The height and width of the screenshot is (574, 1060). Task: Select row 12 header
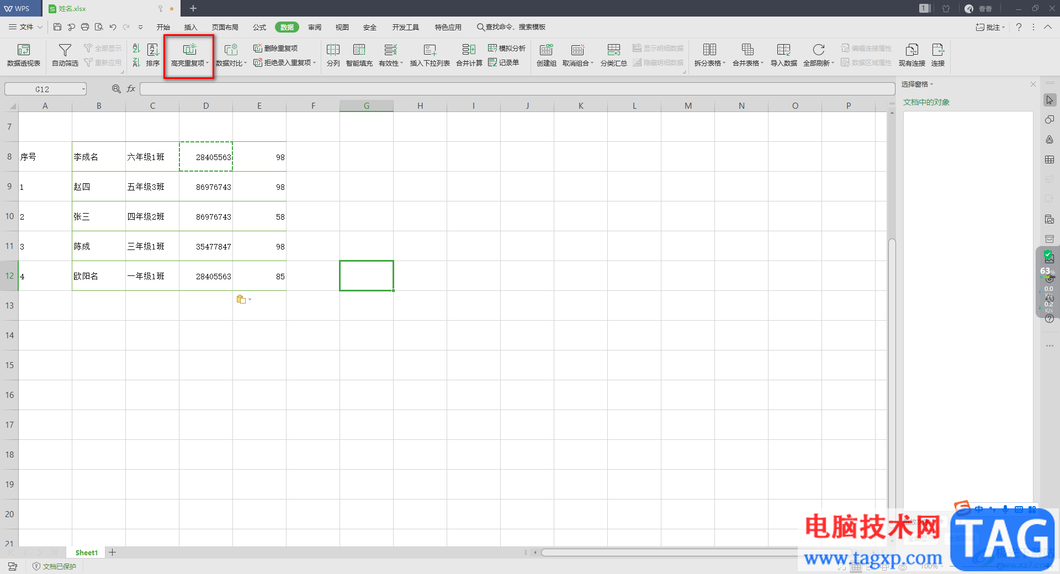[x=9, y=275]
